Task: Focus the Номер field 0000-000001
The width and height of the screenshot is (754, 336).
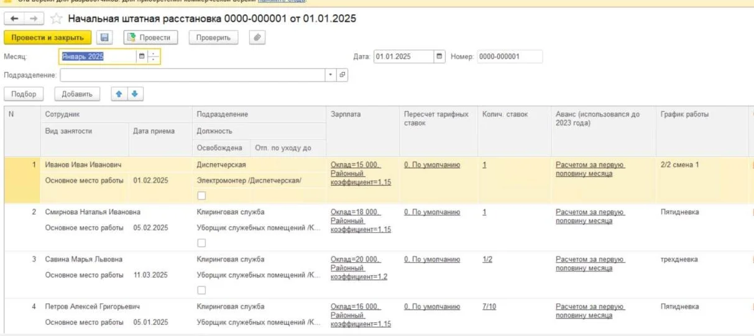Action: [x=510, y=57]
